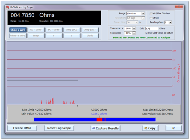Open the Readings/sec dropdown
The width and height of the screenshot is (190, 140).
pyautogui.click(x=170, y=22)
